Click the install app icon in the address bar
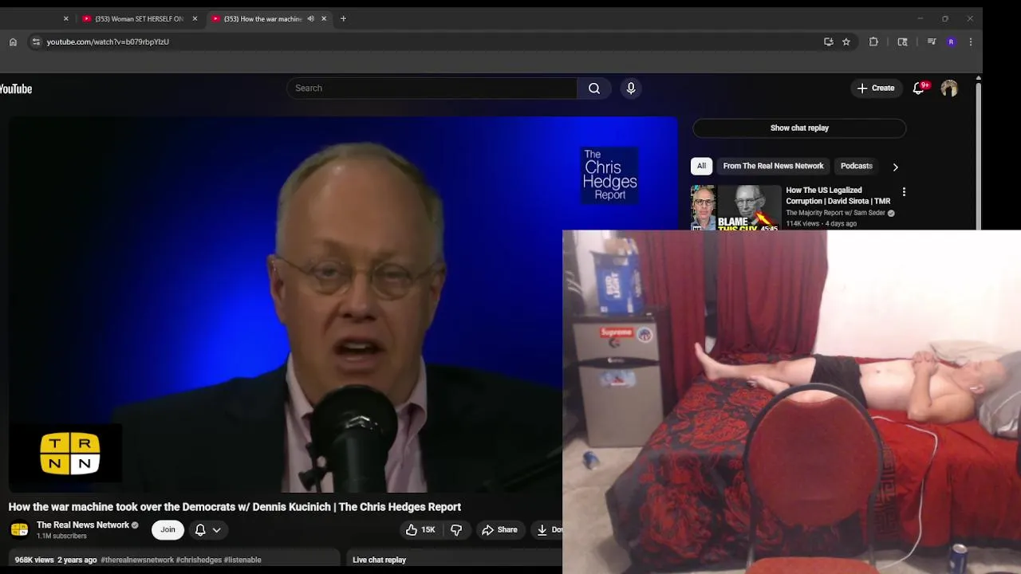 click(829, 41)
